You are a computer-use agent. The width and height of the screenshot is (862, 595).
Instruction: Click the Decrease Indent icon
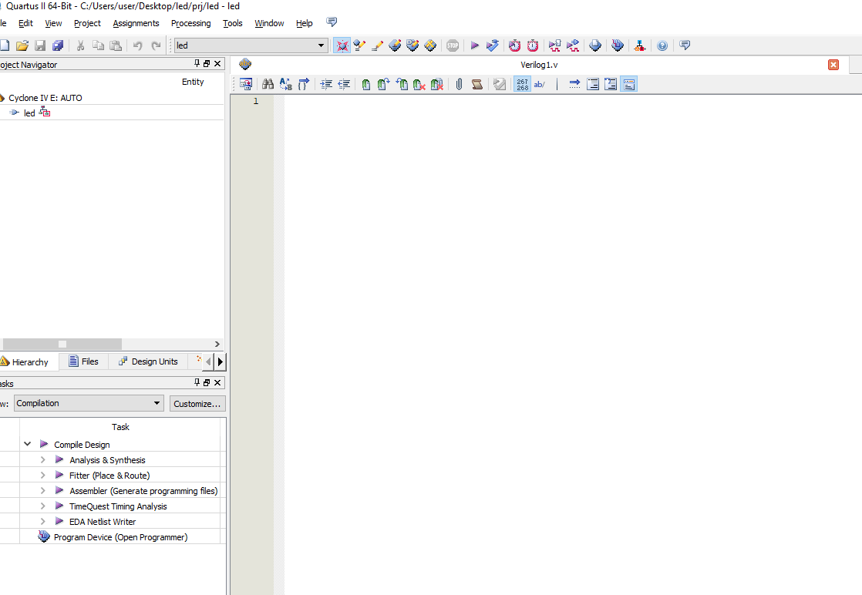coord(344,84)
